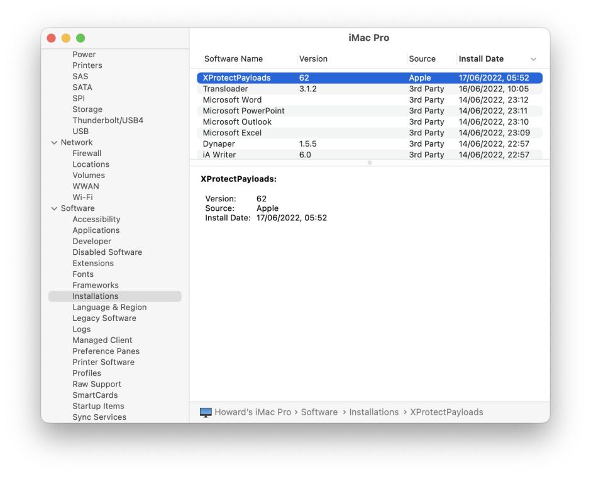The image size is (591, 477).
Task: Select Applications in the sidebar
Action: [x=96, y=230]
